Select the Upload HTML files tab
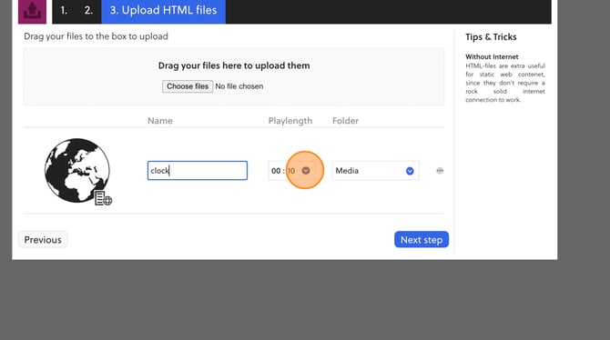This screenshot has height=340, width=610. [x=163, y=11]
